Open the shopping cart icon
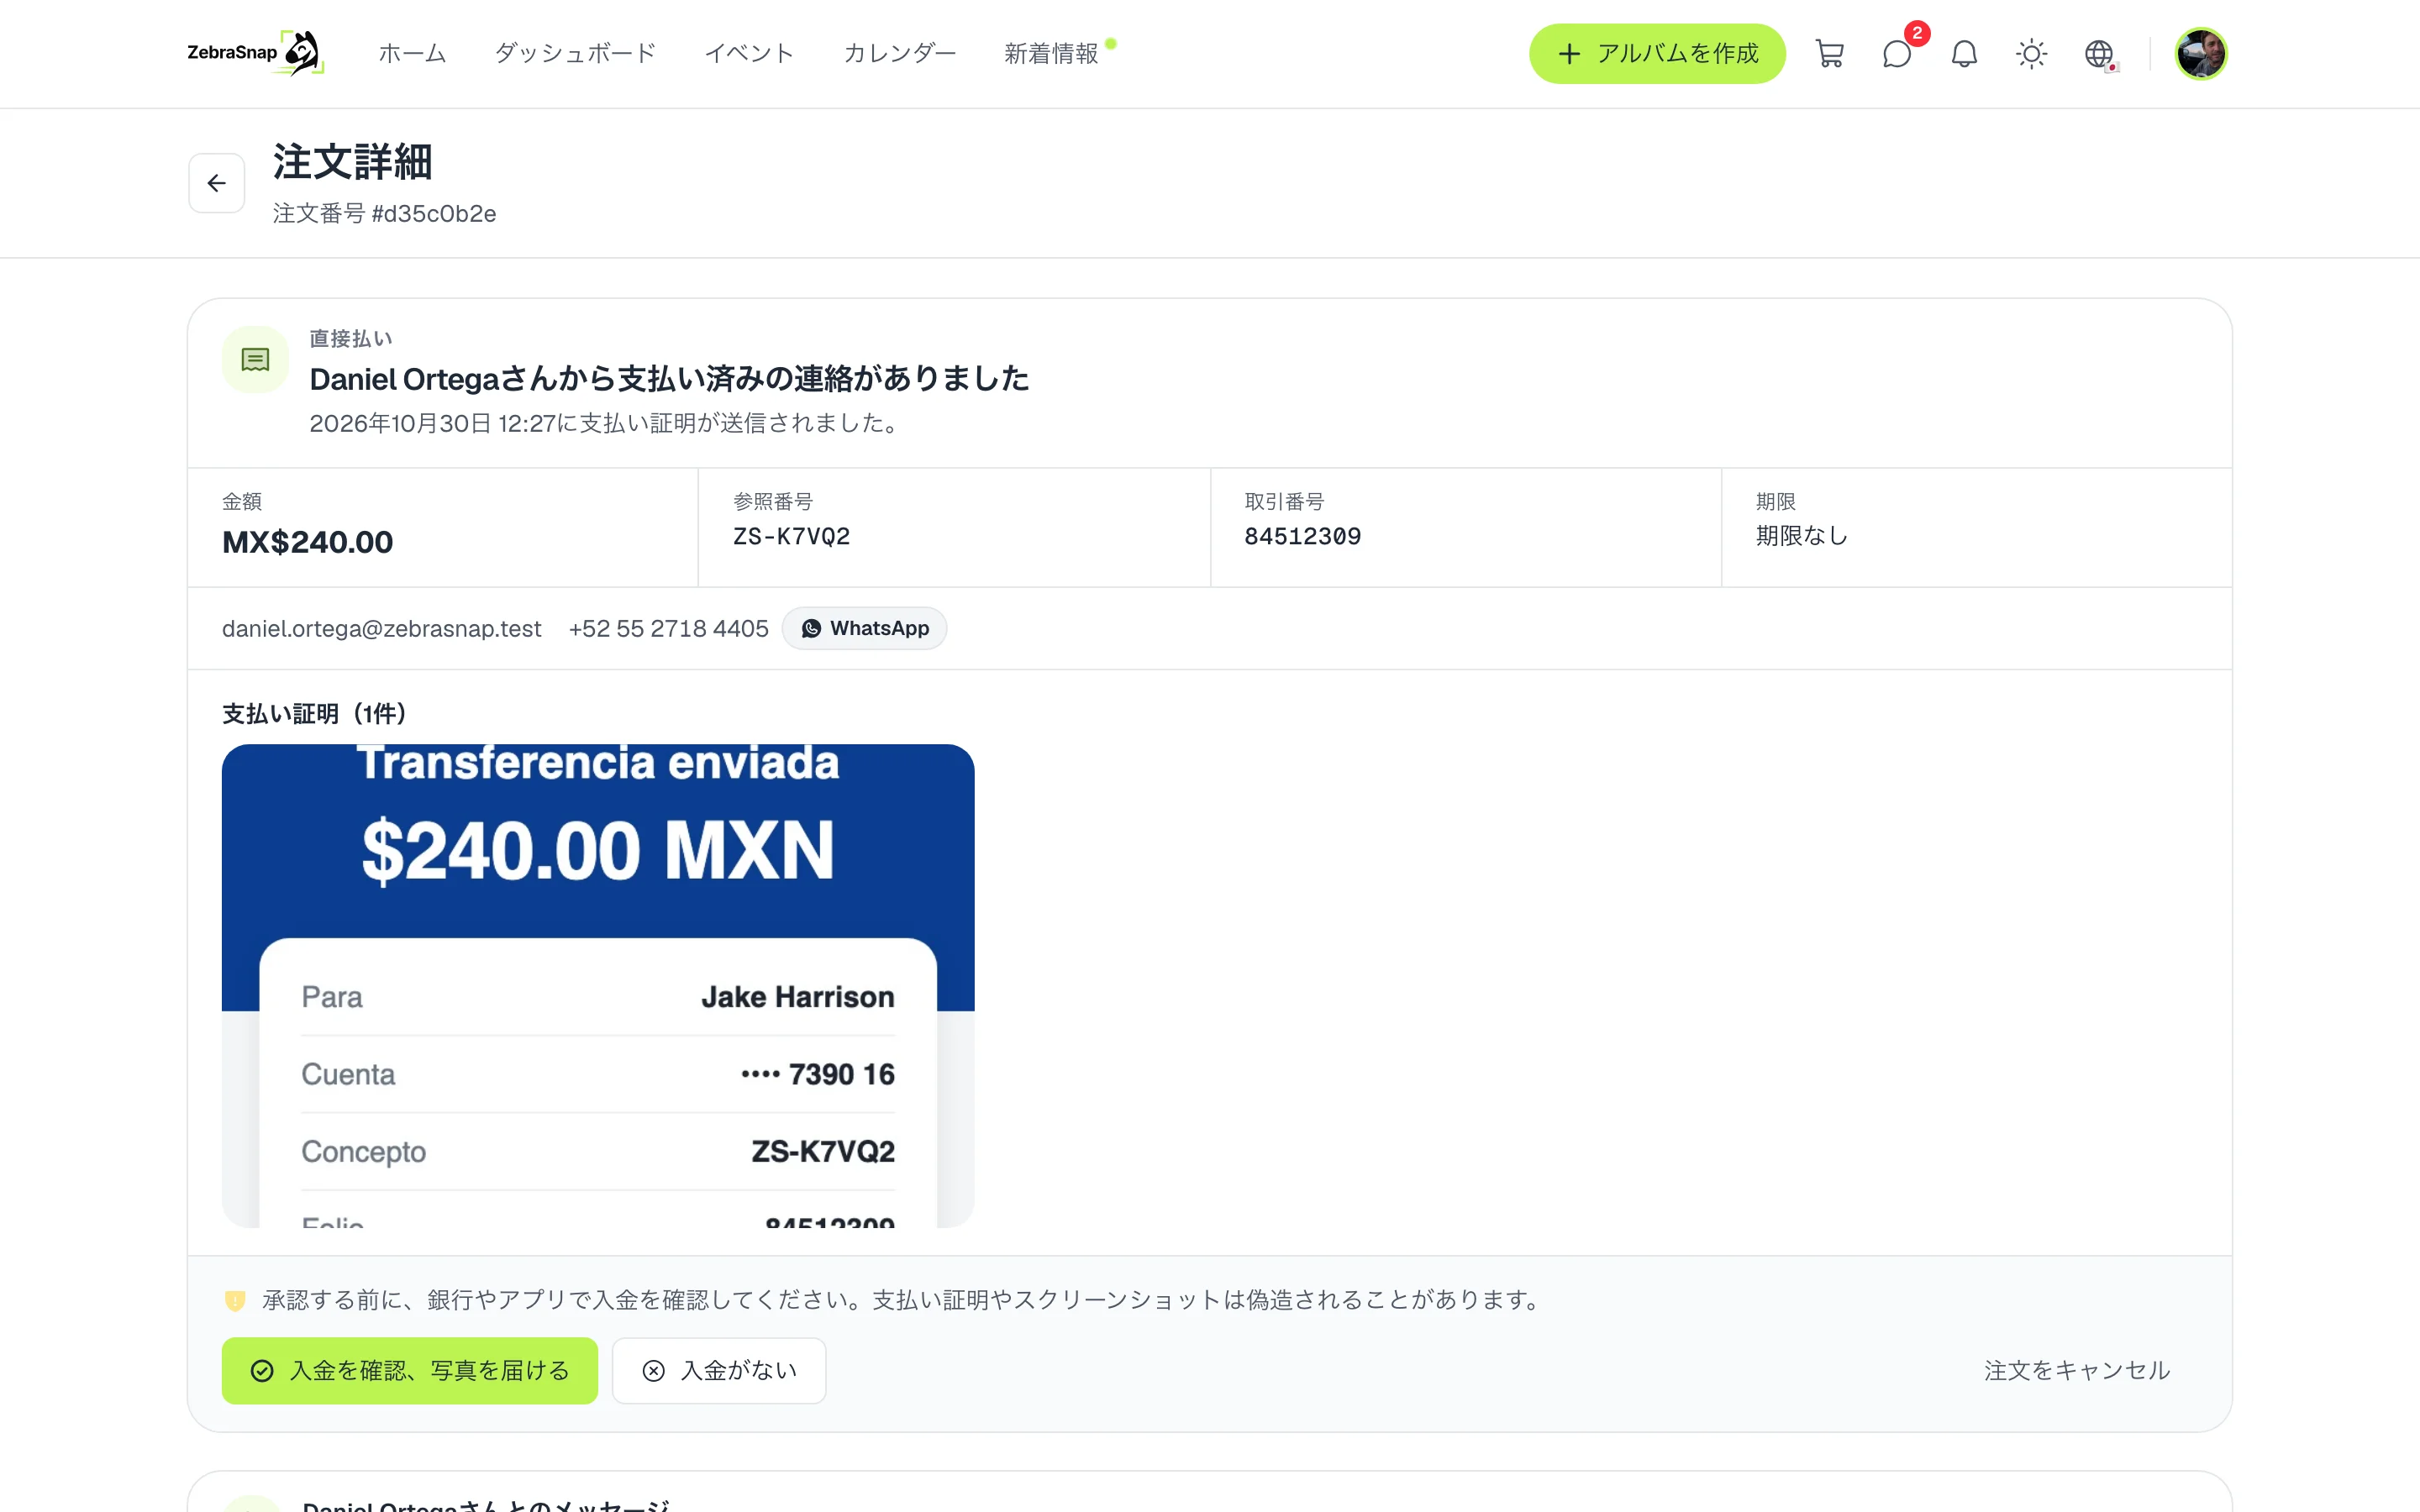Image resolution: width=2420 pixels, height=1512 pixels. [1829, 54]
